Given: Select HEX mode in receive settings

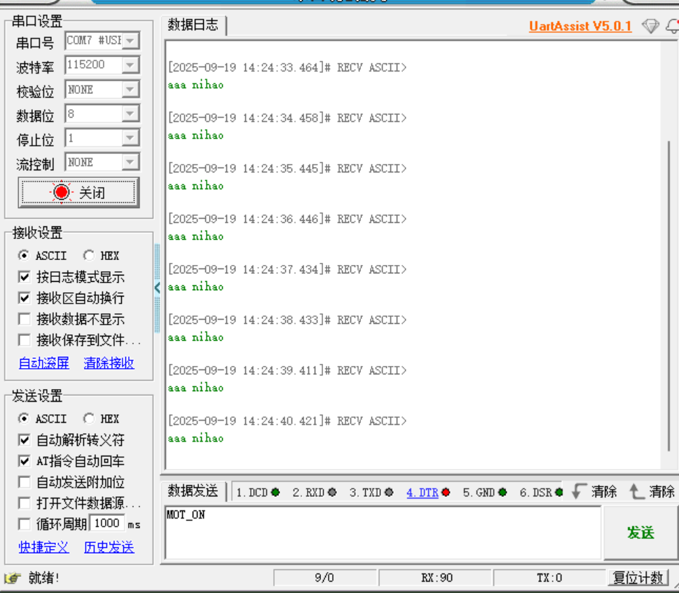Looking at the screenshot, I should [90, 255].
